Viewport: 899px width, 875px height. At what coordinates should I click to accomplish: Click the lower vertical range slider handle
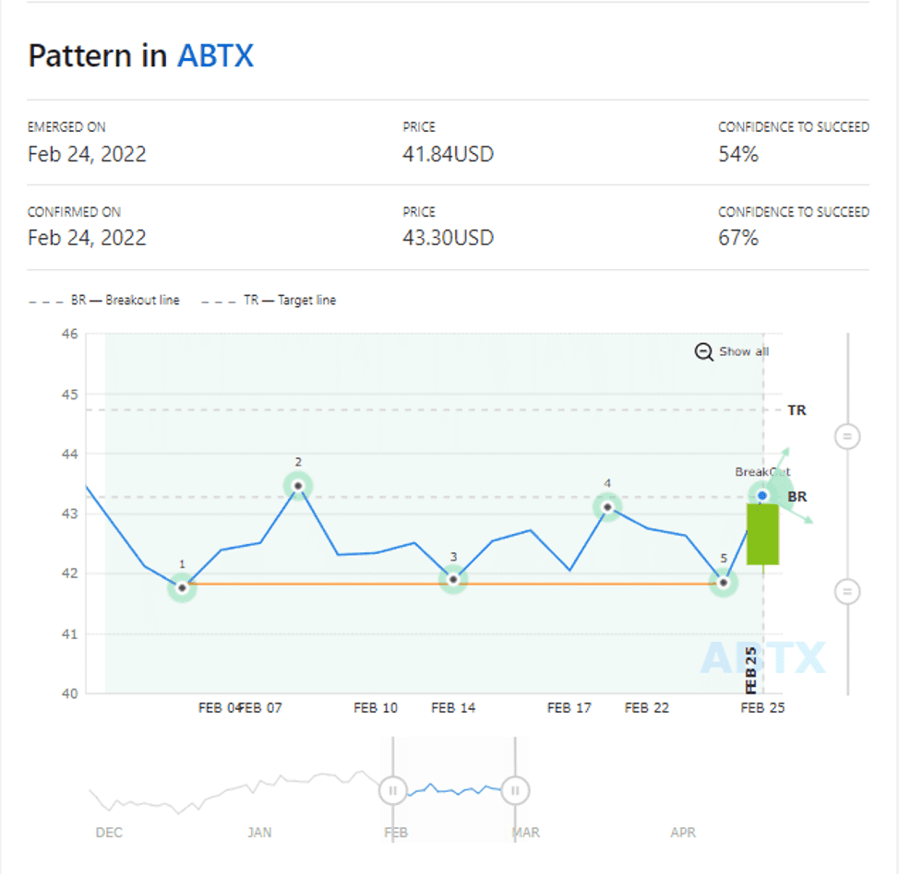tap(846, 591)
